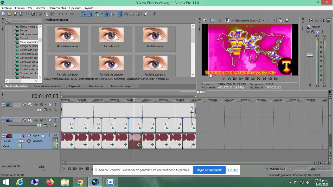Click the Undo arrow icon
The height and width of the screenshot is (187, 333).
coord(61,14)
